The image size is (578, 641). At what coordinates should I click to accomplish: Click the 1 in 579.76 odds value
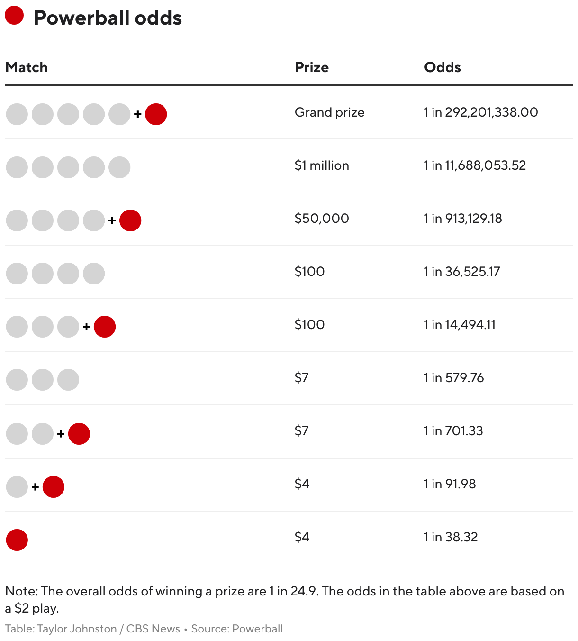(x=454, y=378)
